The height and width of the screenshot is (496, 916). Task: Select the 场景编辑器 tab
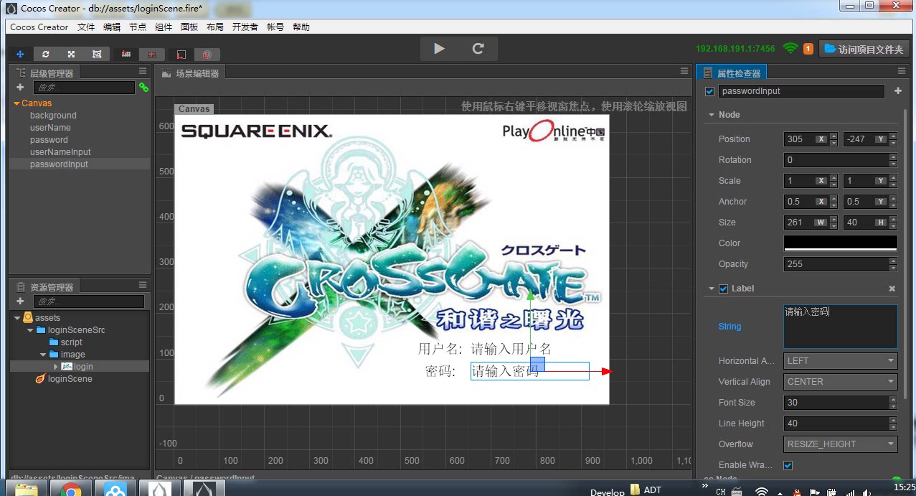[191, 73]
